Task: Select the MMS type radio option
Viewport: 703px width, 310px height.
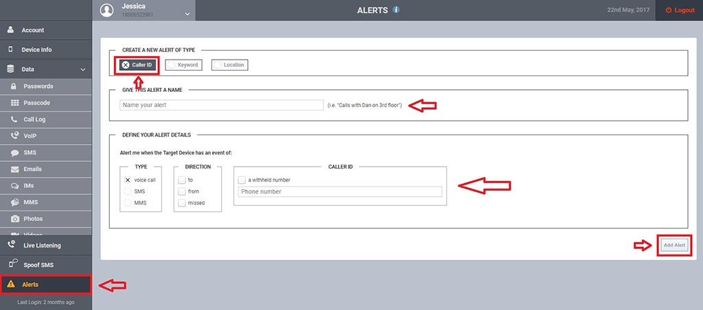Action: click(128, 202)
